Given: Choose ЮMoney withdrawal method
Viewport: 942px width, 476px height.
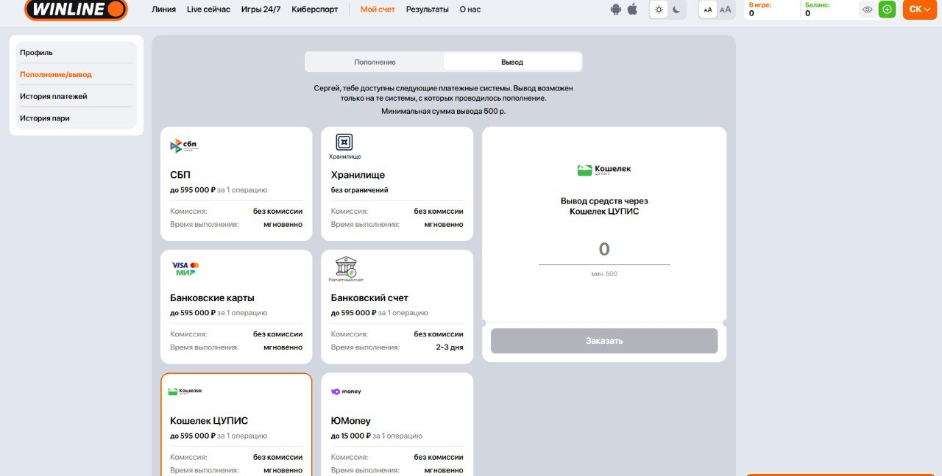Looking at the screenshot, I should click(x=397, y=425).
